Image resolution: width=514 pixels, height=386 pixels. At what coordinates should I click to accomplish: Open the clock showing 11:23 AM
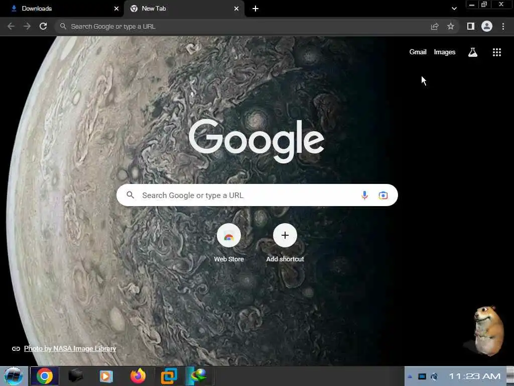pyautogui.click(x=475, y=376)
